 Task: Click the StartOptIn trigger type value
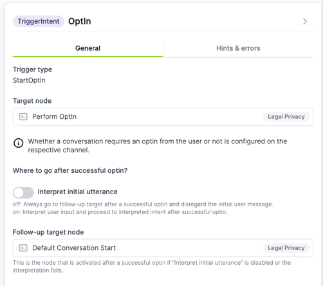click(x=29, y=80)
